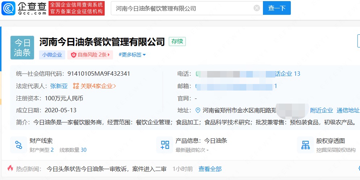Click the shield icon in 自身风险 tag
Image resolution: width=360 pixels, height=180 pixels.
[74, 55]
